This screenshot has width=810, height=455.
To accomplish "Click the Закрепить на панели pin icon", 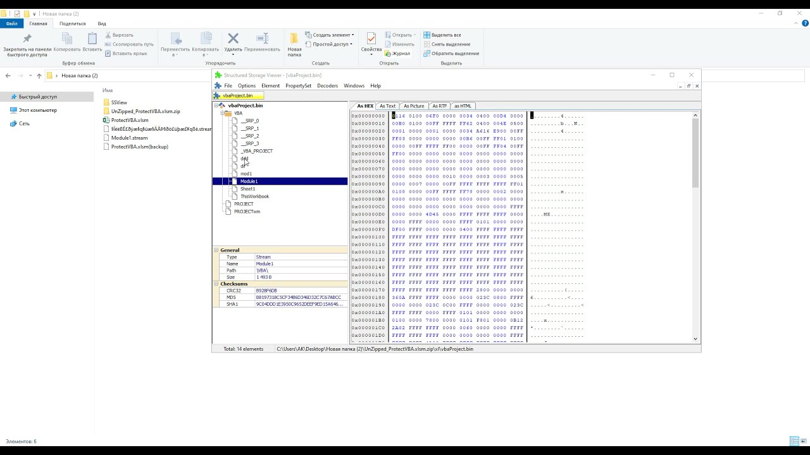I will pyautogui.click(x=27, y=39).
